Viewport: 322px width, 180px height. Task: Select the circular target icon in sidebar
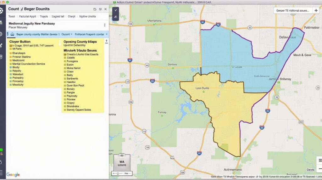(x=1, y=34)
